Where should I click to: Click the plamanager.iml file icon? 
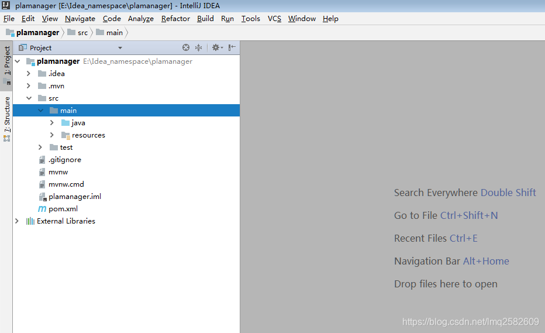[x=43, y=197]
